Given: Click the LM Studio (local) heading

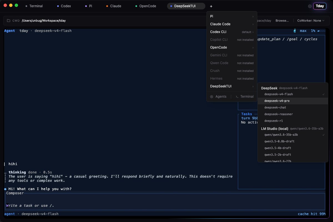Looking at the screenshot, I should tap(275, 129).
